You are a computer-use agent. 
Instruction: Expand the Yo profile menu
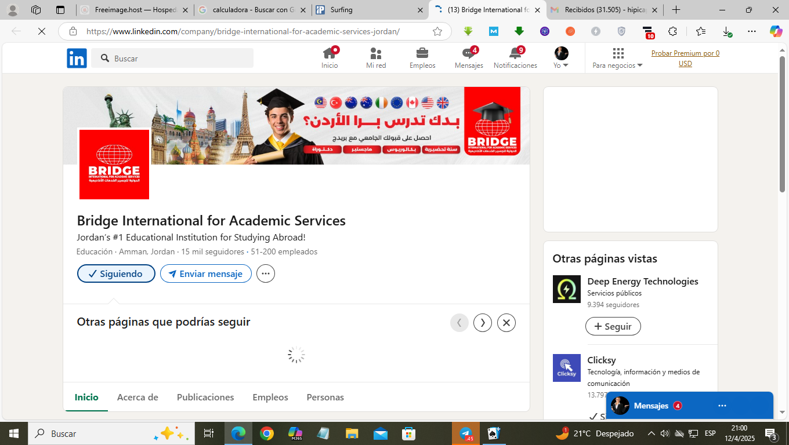point(561,59)
